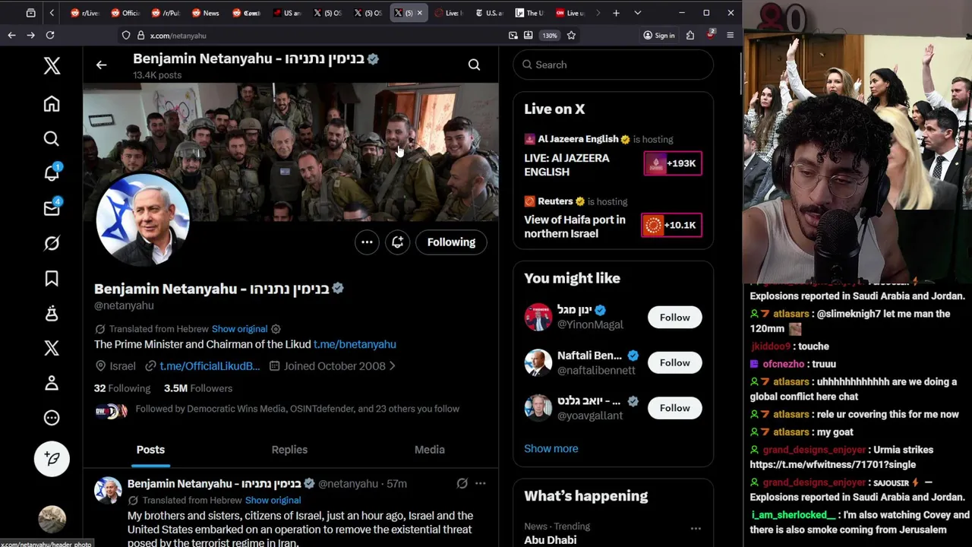The width and height of the screenshot is (972, 547).
Task: Switch to the News Reddit tab
Action: 205,13
